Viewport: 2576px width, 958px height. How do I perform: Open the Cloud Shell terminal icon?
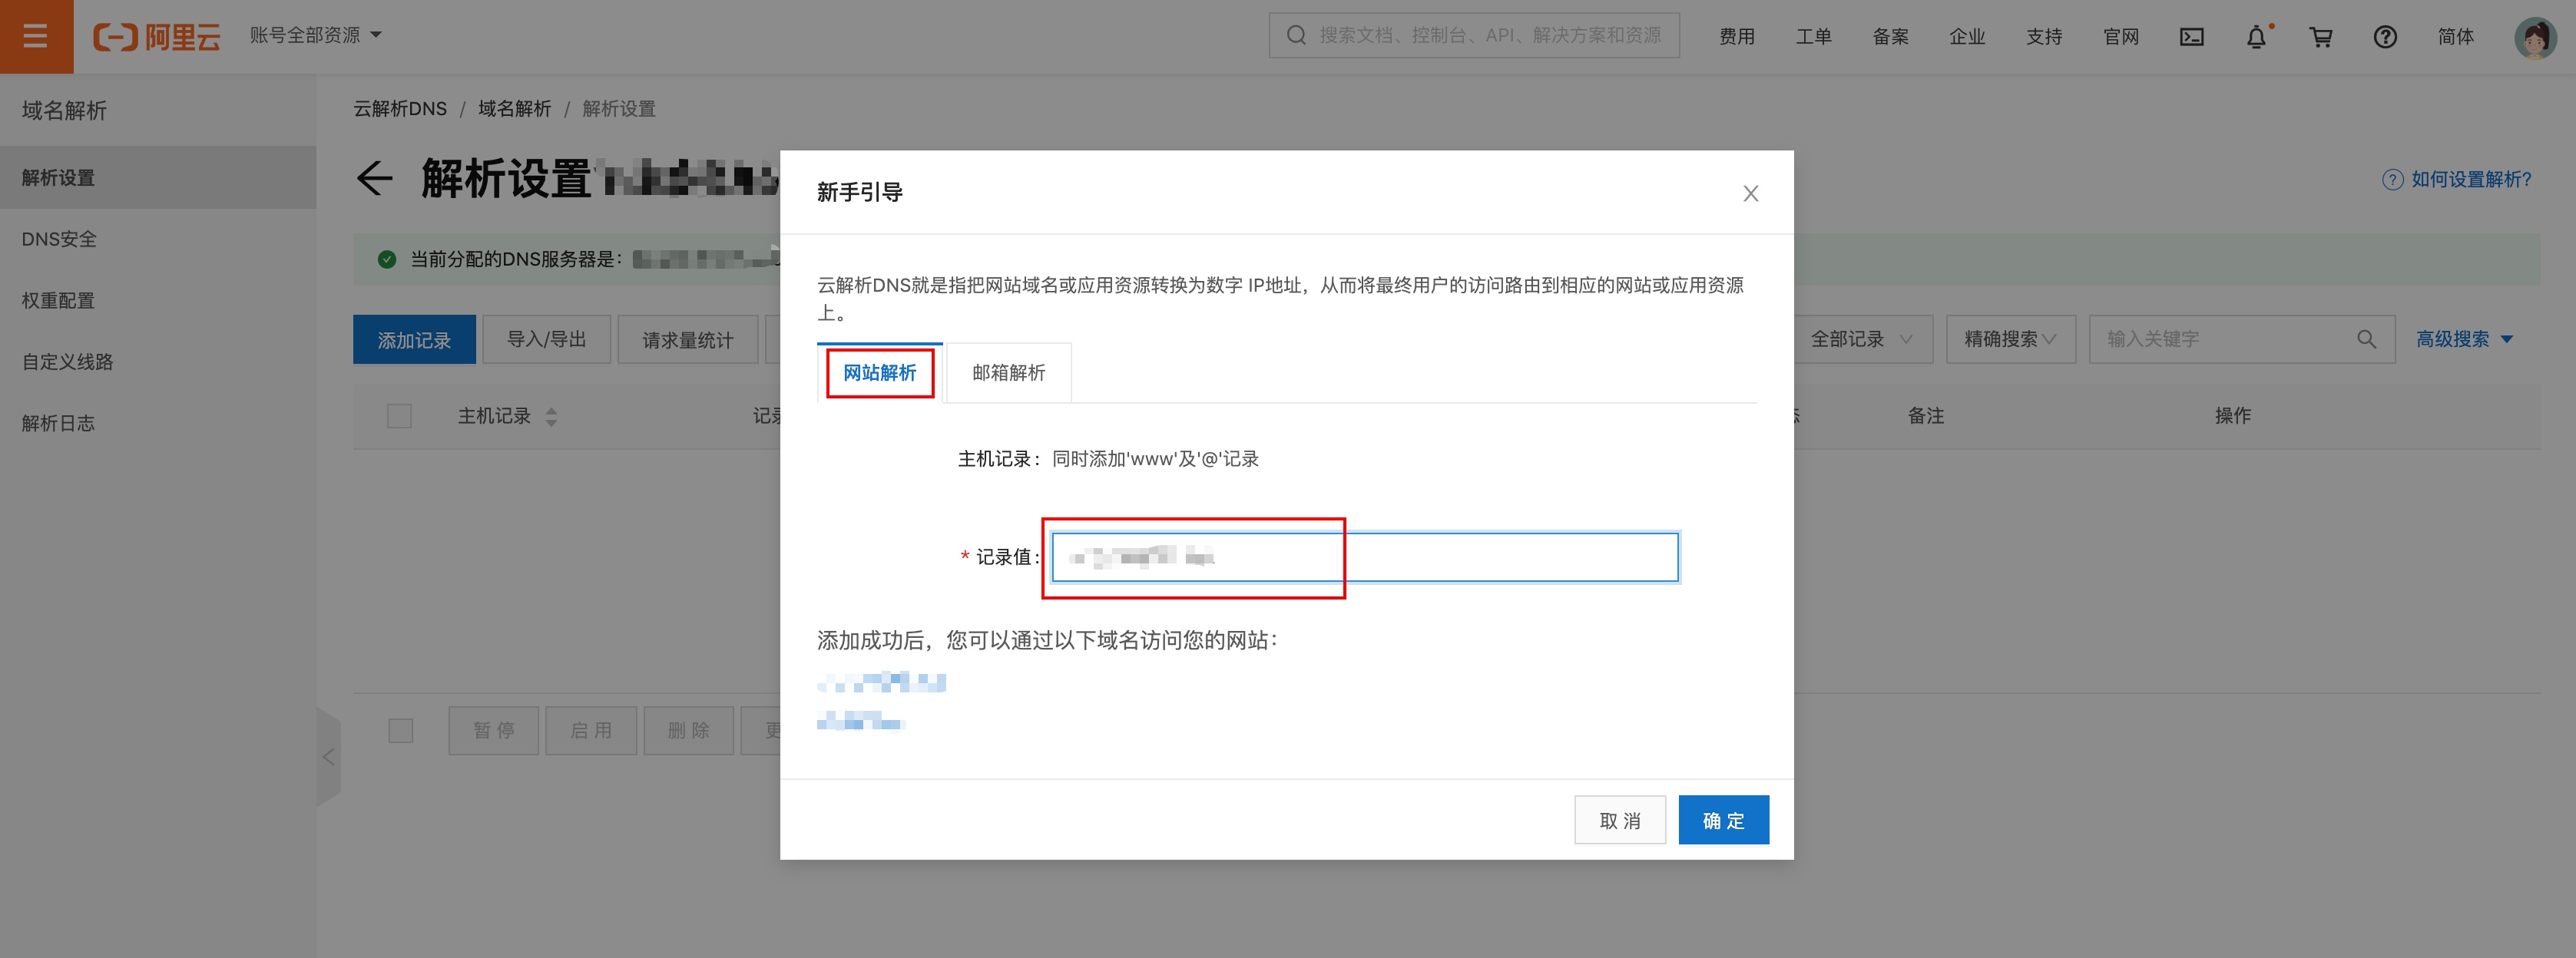point(2191,37)
